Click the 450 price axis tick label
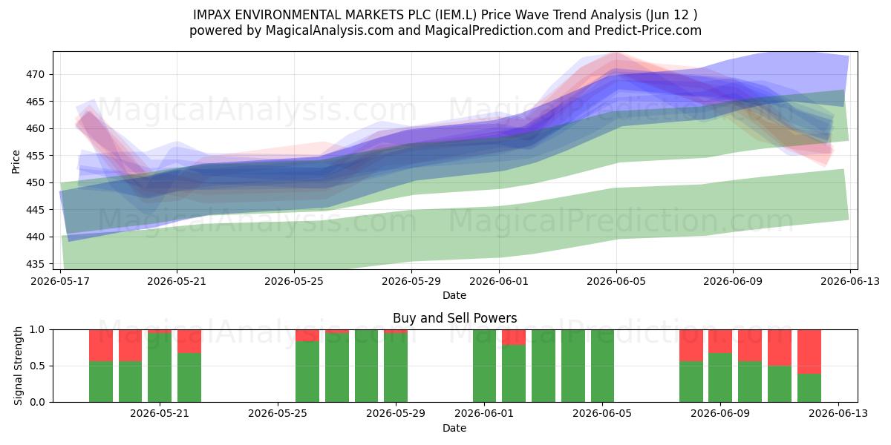 36,182
